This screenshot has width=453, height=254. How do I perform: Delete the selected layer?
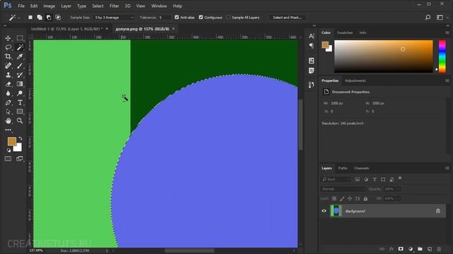tap(439, 249)
